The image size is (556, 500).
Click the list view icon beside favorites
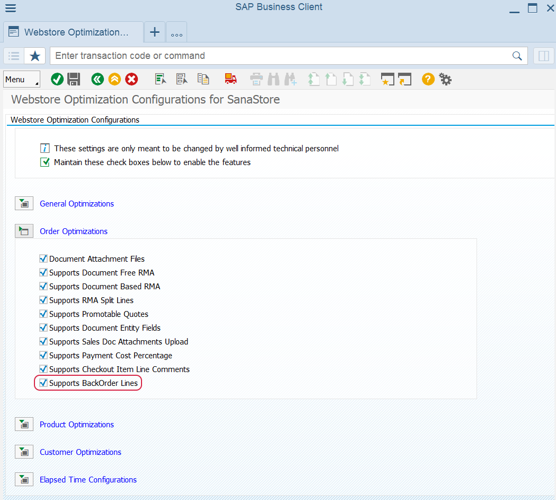[x=14, y=56]
